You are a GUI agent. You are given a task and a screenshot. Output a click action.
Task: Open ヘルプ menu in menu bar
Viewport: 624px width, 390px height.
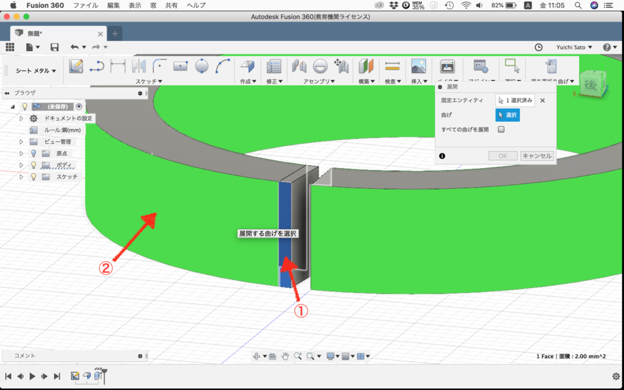click(x=196, y=5)
